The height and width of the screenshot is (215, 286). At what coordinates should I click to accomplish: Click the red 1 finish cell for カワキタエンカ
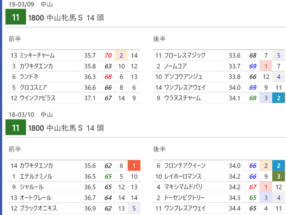(134, 166)
